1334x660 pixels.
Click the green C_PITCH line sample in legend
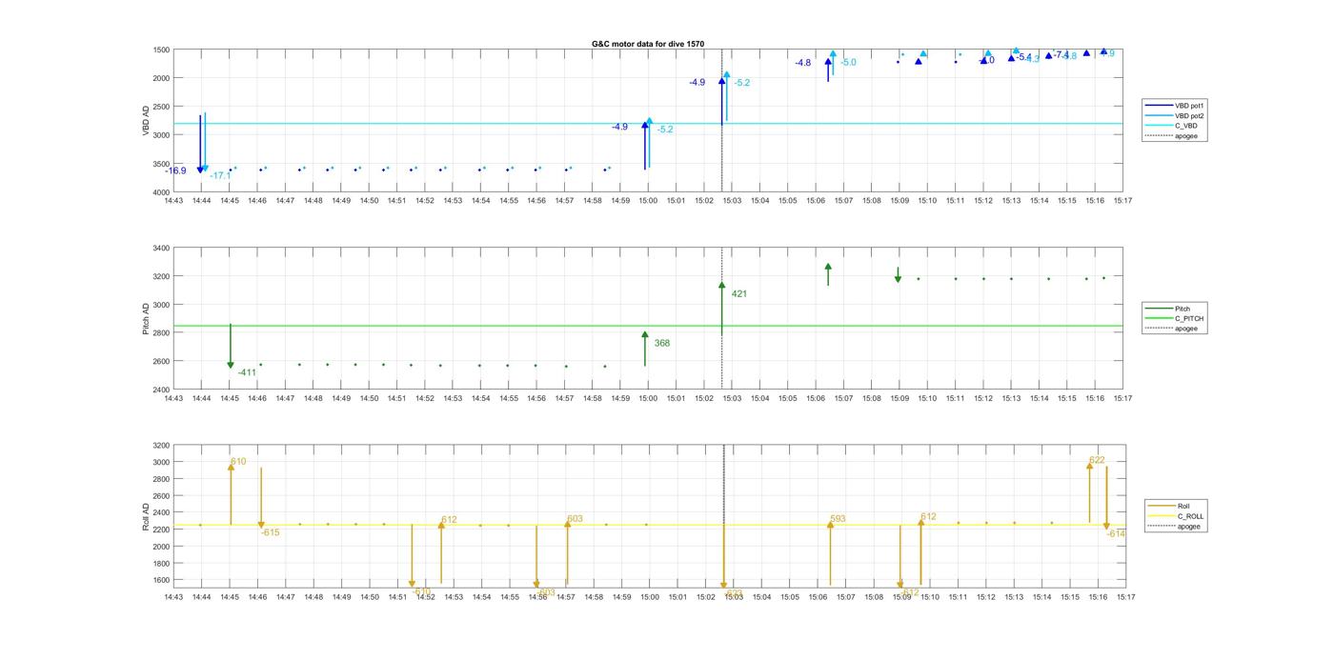pos(1159,318)
